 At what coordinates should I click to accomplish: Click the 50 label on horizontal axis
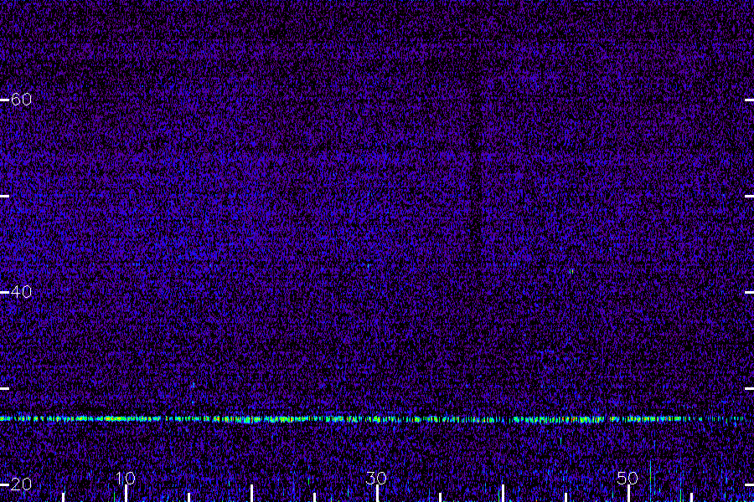627,478
